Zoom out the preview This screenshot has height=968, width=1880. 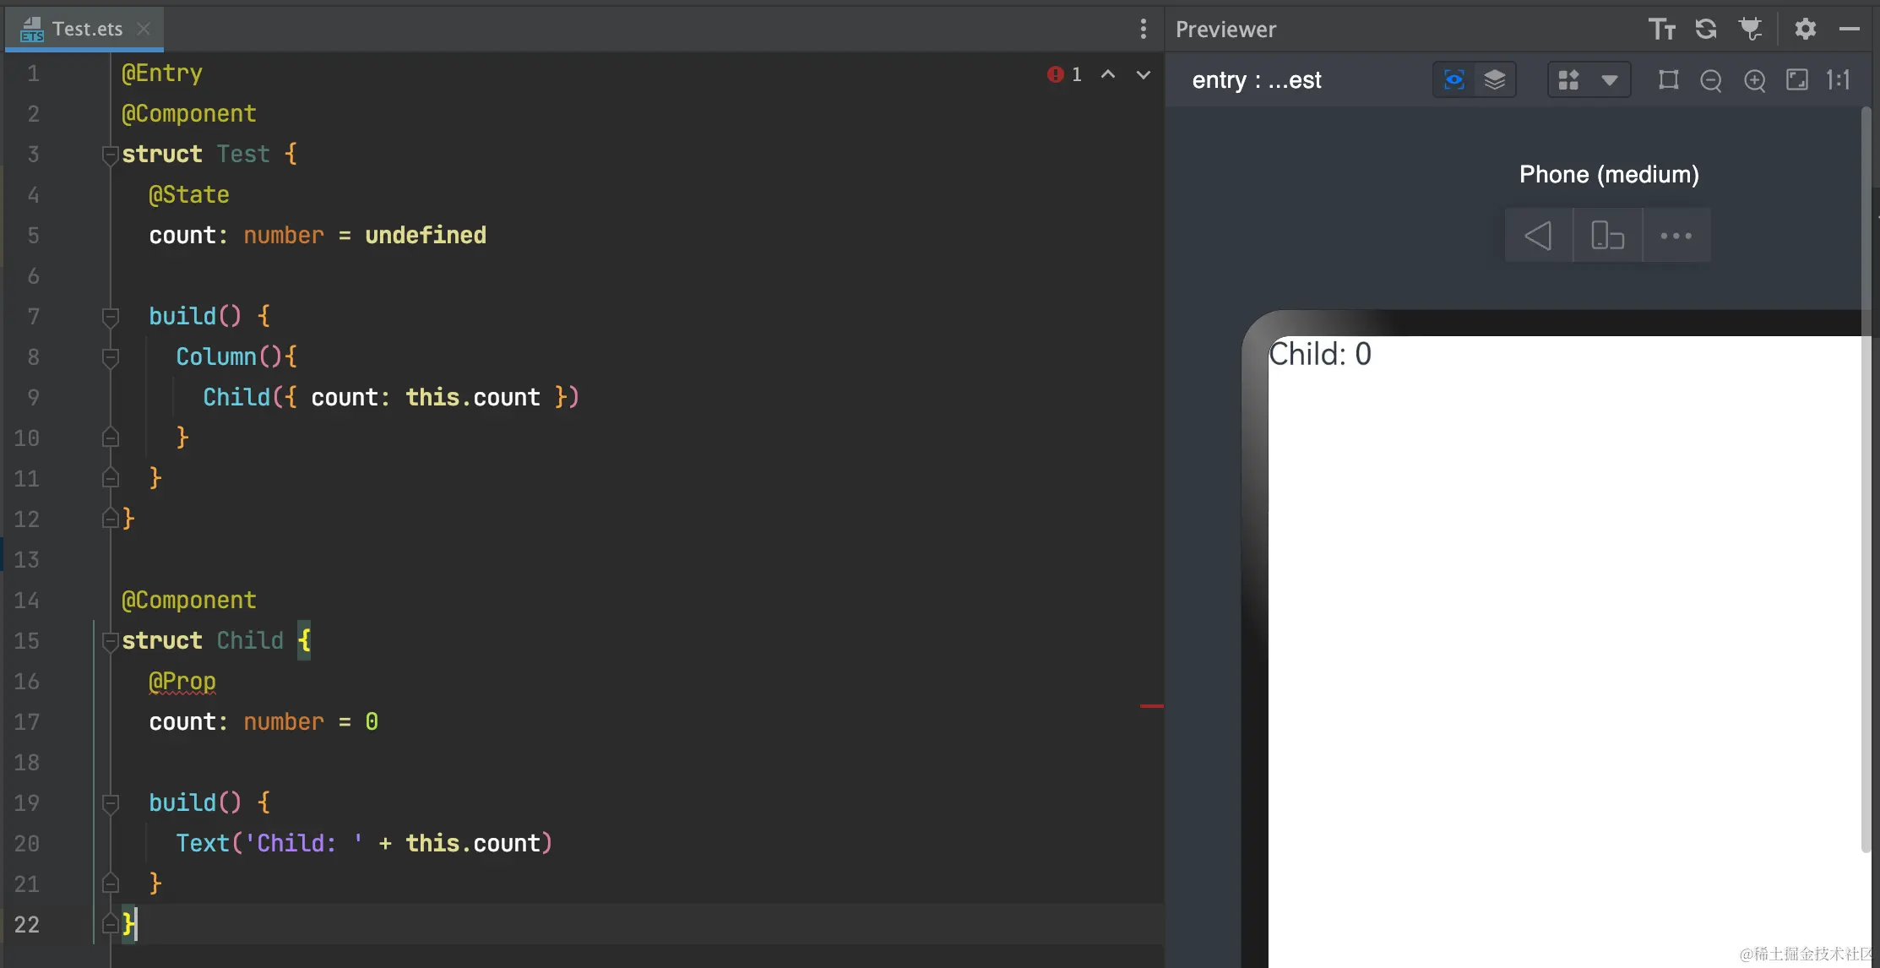pos(1710,80)
